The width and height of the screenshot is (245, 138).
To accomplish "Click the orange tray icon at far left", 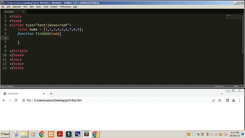I will [189, 134].
